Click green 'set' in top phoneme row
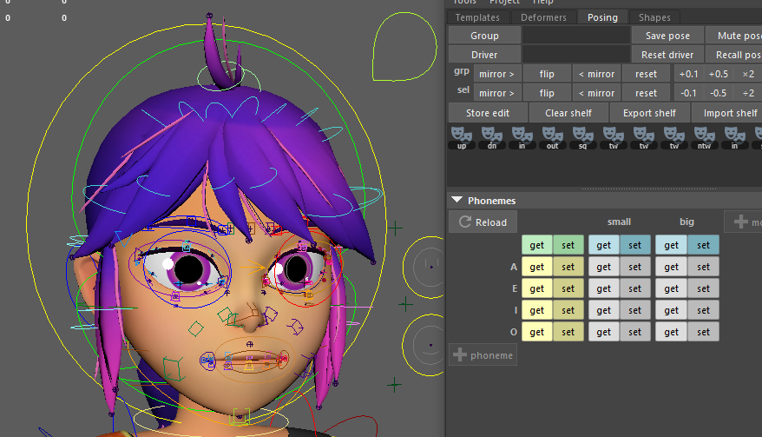762x437 pixels. 568,245
